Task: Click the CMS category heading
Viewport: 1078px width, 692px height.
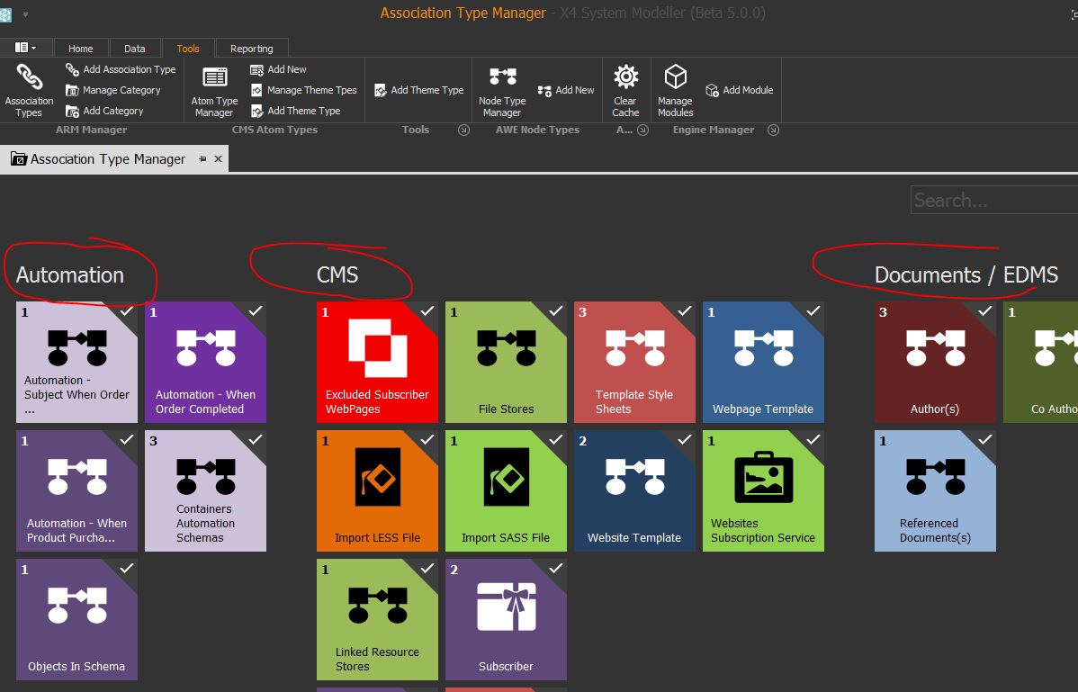Action: (x=337, y=274)
